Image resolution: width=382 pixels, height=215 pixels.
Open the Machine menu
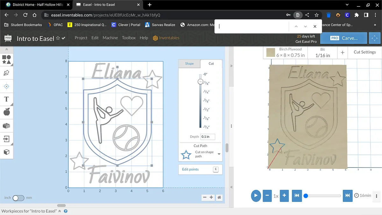pyautogui.click(x=110, y=38)
